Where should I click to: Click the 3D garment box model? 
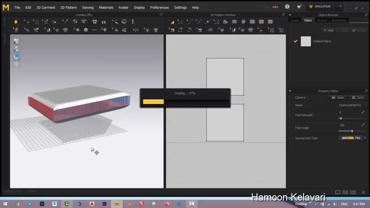(x=79, y=104)
